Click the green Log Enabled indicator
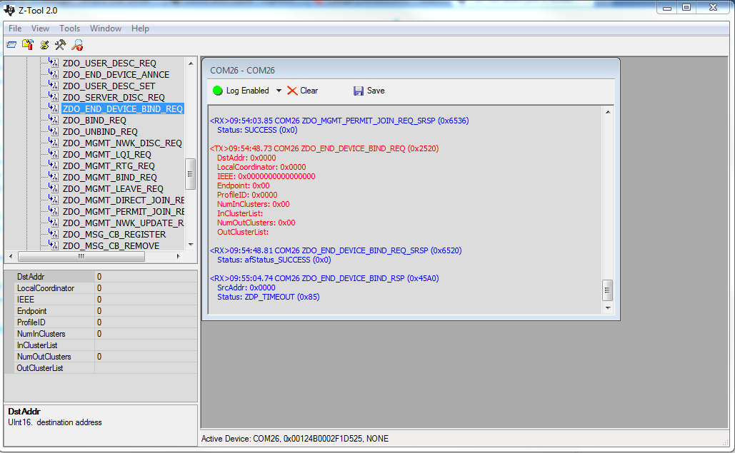Image resolution: width=735 pixels, height=453 pixels. click(x=217, y=91)
